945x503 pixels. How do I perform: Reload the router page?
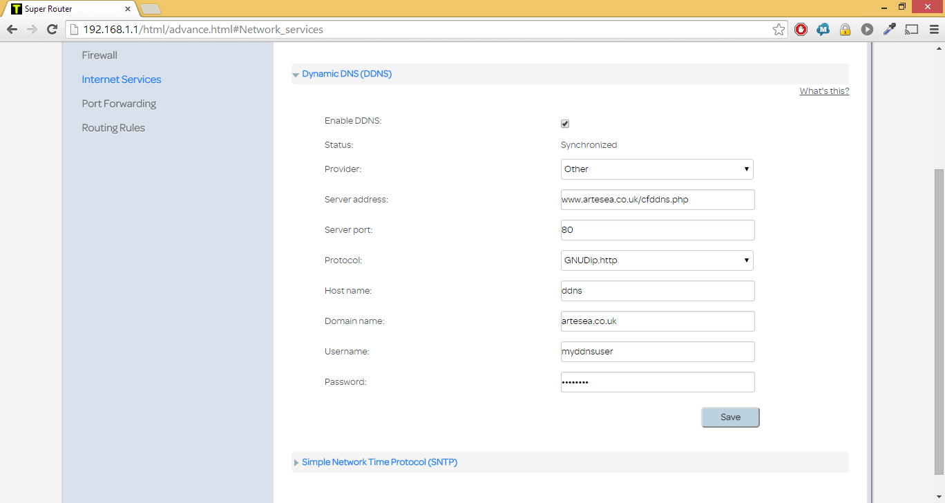(x=52, y=29)
